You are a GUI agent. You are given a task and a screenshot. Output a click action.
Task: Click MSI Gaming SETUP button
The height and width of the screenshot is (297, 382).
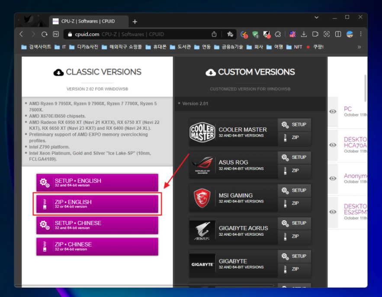pyautogui.click(x=294, y=190)
